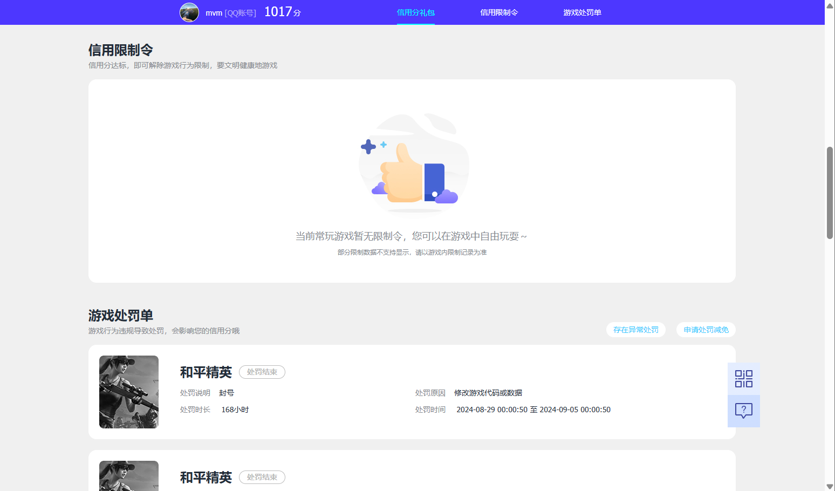Click 申请处罚减免 button

coord(706,330)
